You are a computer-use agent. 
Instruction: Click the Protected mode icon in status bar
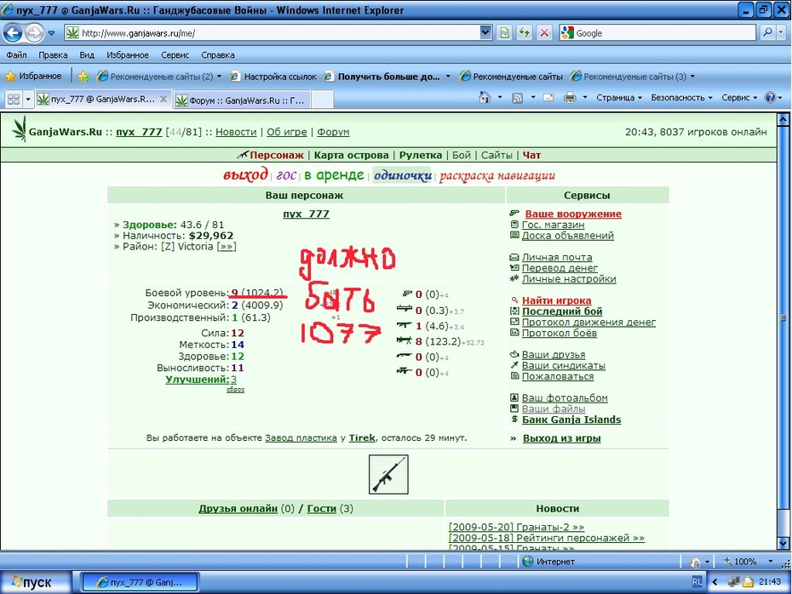click(x=695, y=562)
